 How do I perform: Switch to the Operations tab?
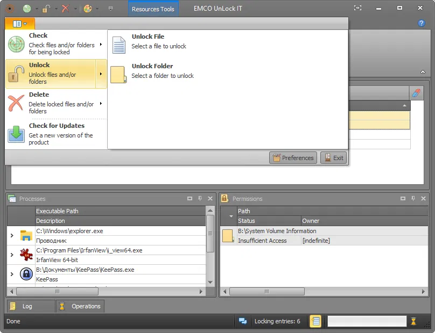(80, 306)
